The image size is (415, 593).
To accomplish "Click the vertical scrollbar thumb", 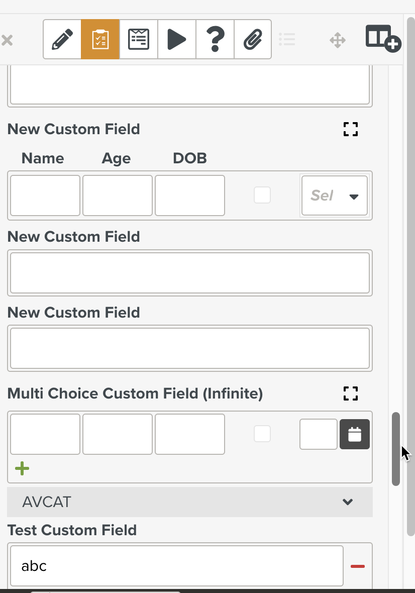I will (396, 448).
